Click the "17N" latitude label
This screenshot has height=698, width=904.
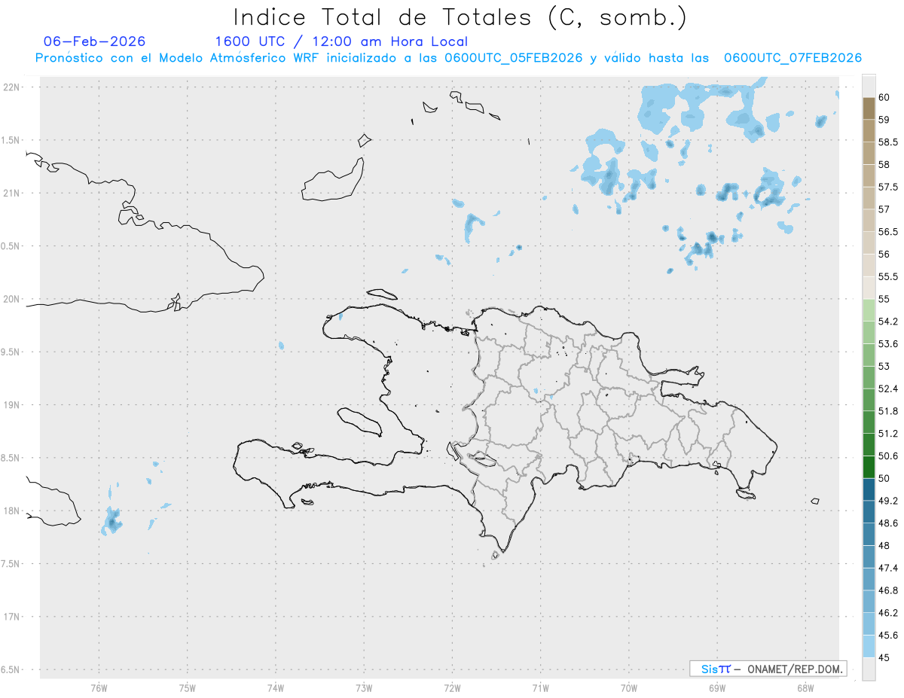(12, 617)
